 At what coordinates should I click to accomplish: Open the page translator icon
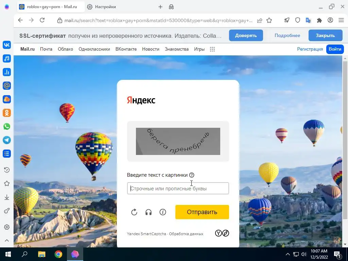coord(309,20)
